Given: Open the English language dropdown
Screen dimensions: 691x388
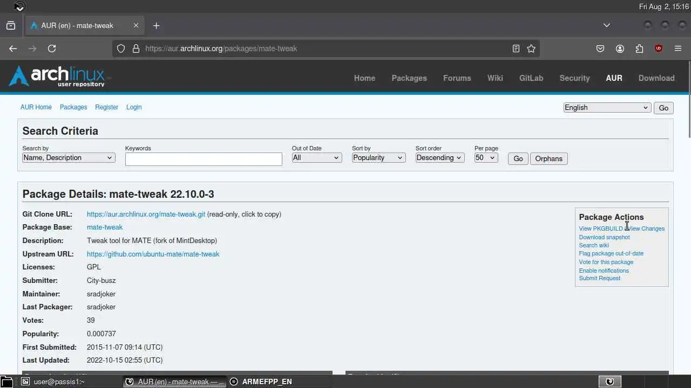Looking at the screenshot, I should tap(607, 108).
